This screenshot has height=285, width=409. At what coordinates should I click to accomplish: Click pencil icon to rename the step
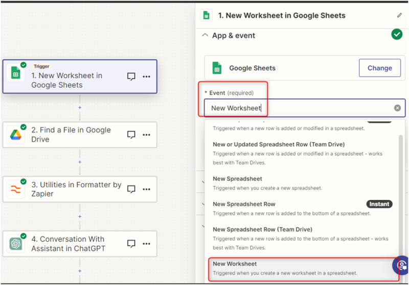coord(400,15)
